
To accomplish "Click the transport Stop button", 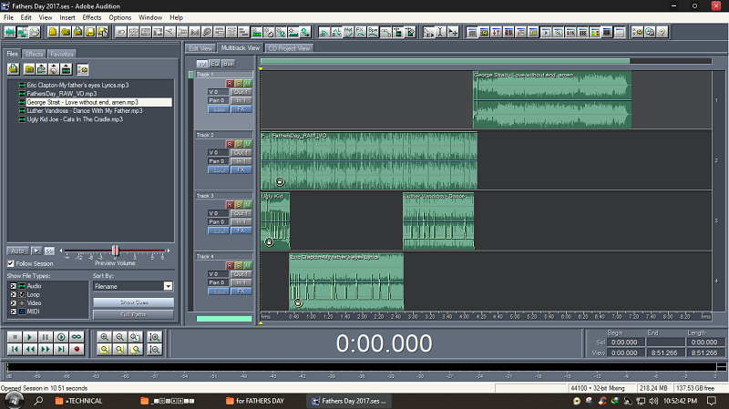I will pos(15,337).
